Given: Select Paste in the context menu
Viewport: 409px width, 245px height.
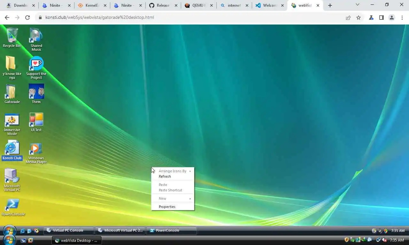Looking at the screenshot, I should pyautogui.click(x=173, y=185).
